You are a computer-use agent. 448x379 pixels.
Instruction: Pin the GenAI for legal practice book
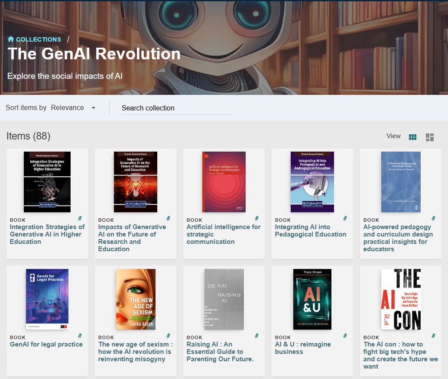(x=80, y=335)
